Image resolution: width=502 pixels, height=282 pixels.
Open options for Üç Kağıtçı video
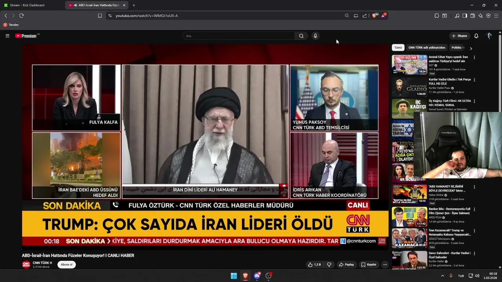pos(474,101)
